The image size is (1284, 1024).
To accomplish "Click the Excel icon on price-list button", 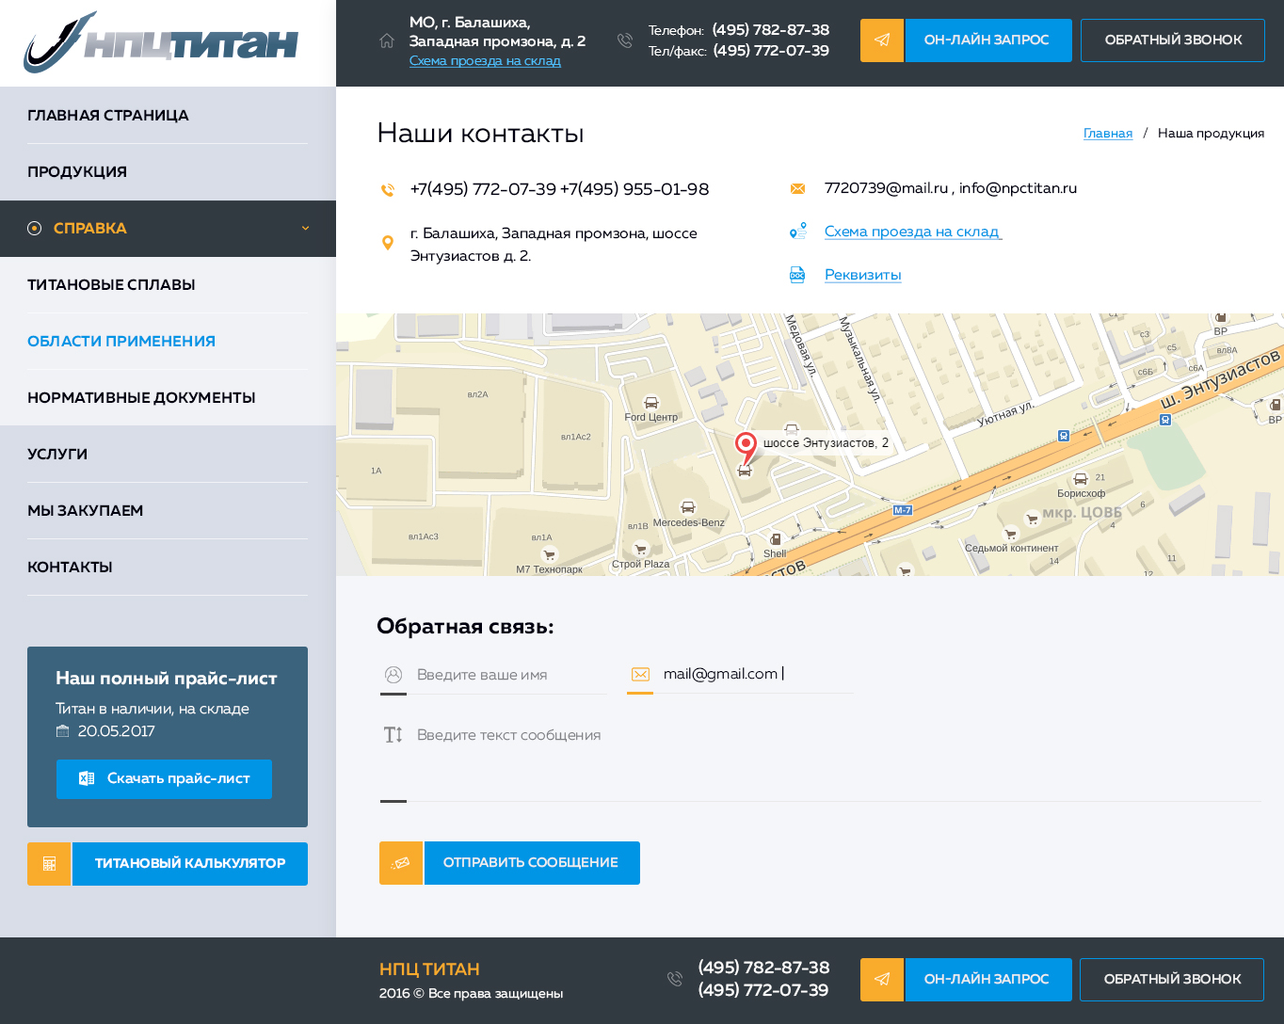I will pyautogui.click(x=87, y=778).
